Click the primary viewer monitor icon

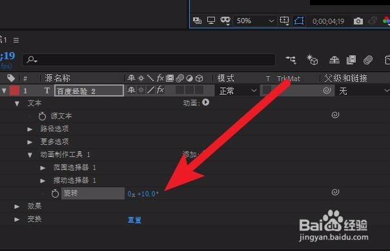point(211,21)
